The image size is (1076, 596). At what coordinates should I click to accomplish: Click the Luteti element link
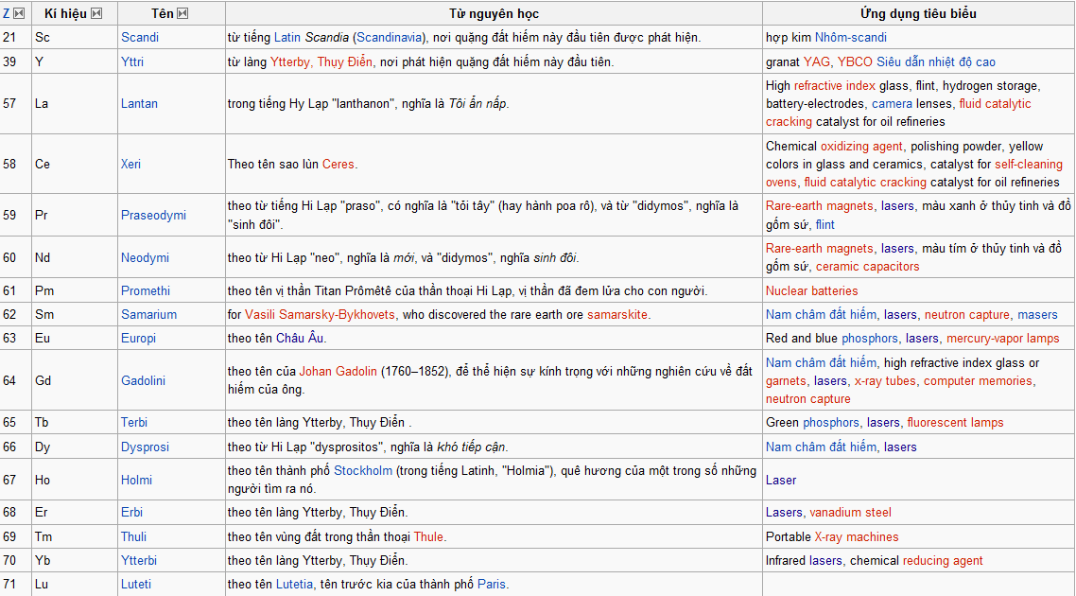(136, 585)
